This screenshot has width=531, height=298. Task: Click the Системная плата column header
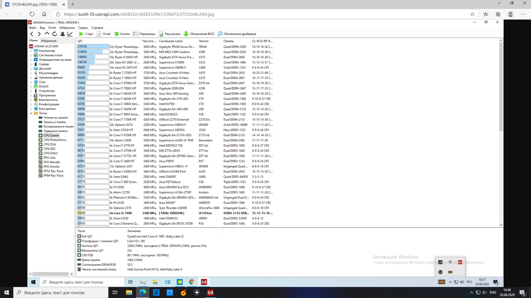[177, 41]
